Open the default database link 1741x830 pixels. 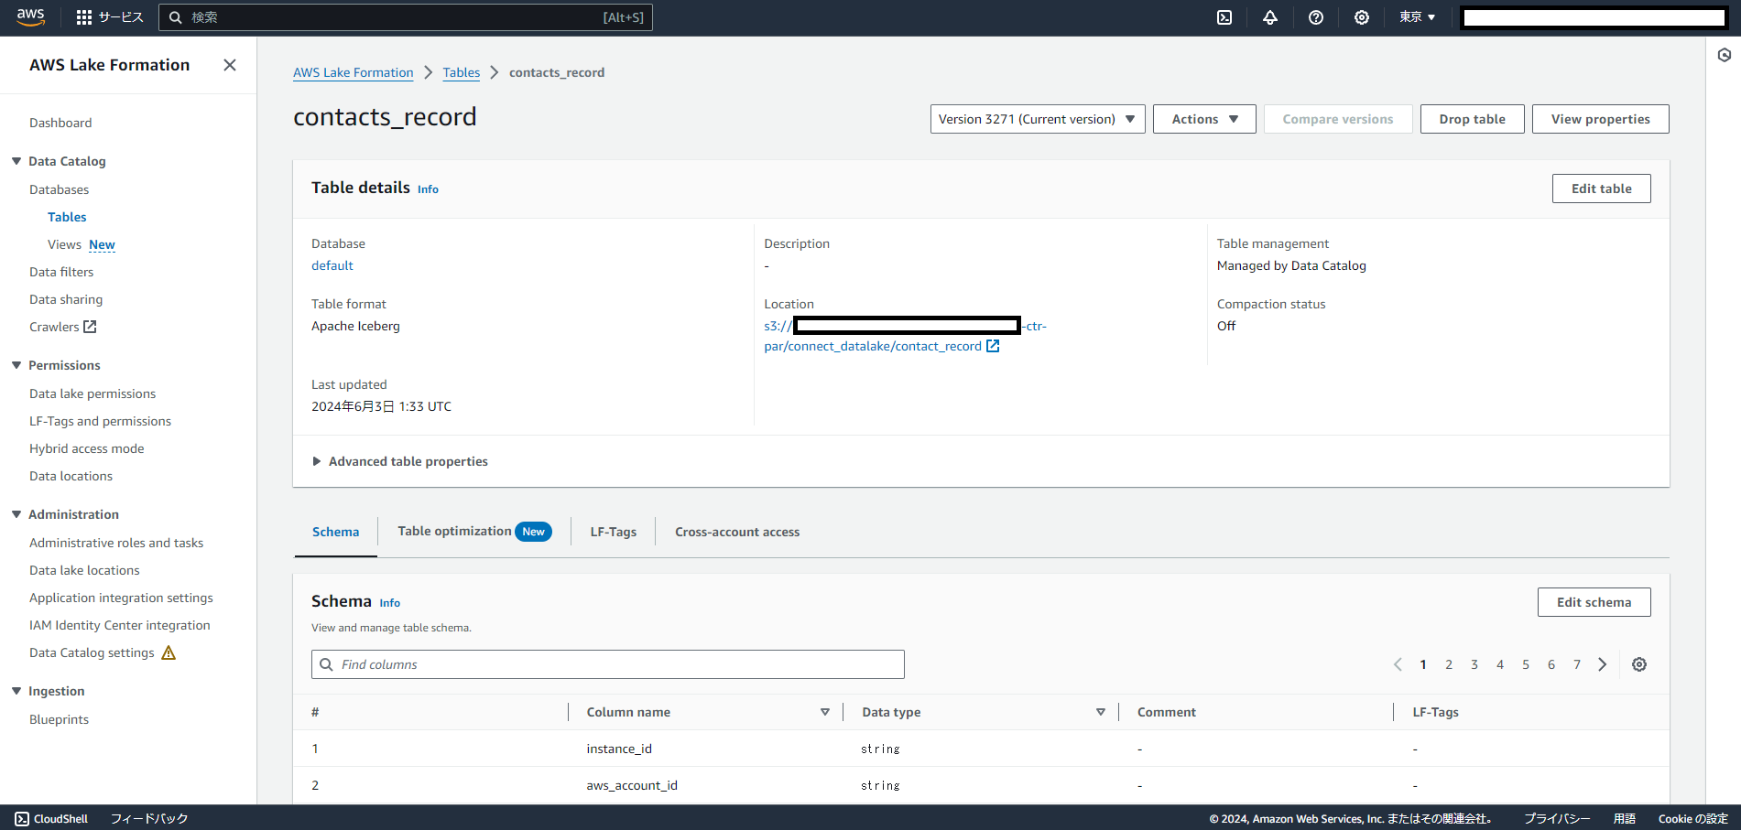pyautogui.click(x=332, y=265)
